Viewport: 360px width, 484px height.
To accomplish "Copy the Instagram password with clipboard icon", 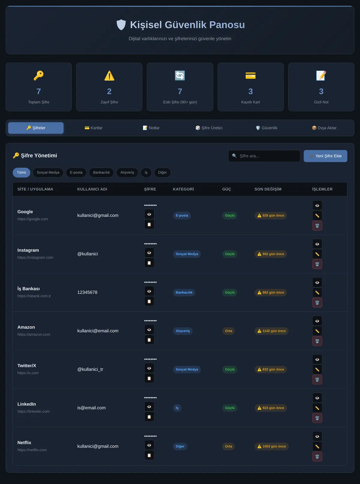I will click(149, 263).
